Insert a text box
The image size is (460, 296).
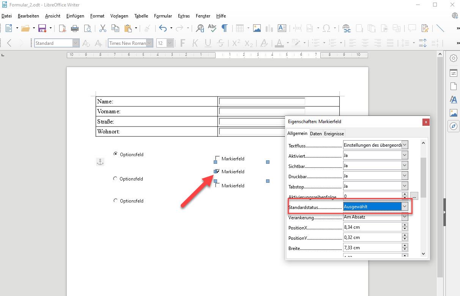pyautogui.click(x=282, y=28)
